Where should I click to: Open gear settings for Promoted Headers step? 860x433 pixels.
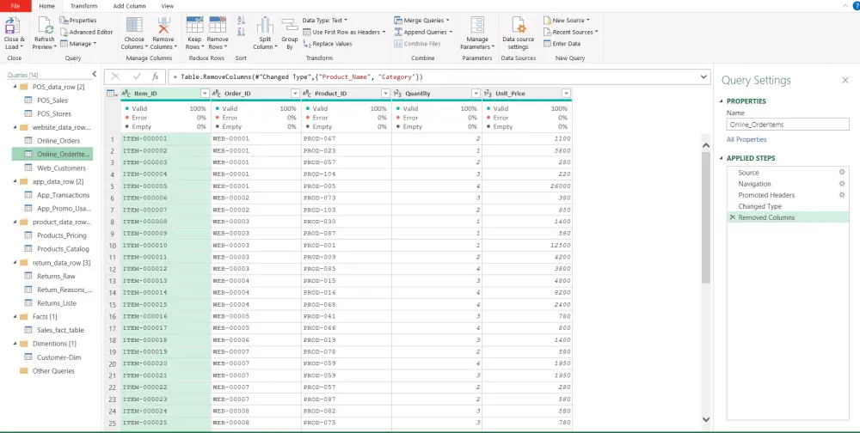pyautogui.click(x=842, y=194)
